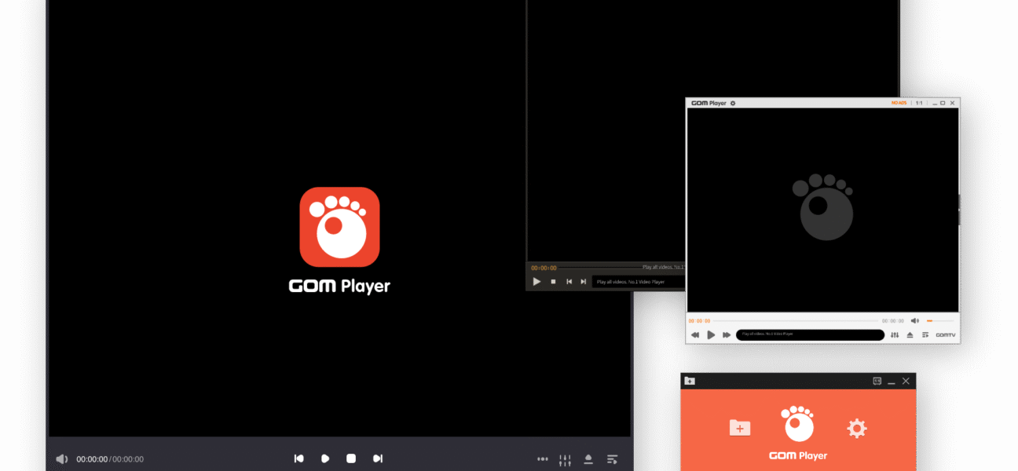Mute sound using white player speaker icon

[914, 321]
